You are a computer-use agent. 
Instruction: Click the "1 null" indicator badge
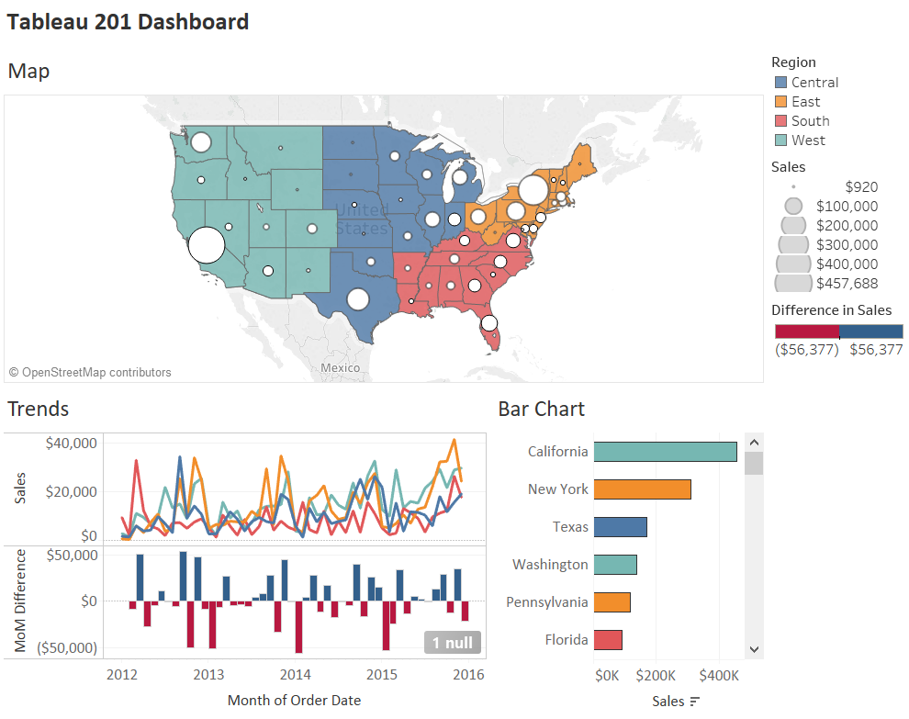tap(452, 643)
